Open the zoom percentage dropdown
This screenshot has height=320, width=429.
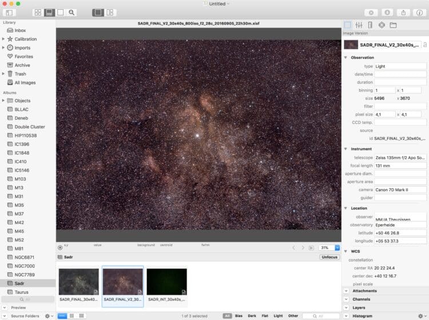pyautogui.click(x=337, y=248)
